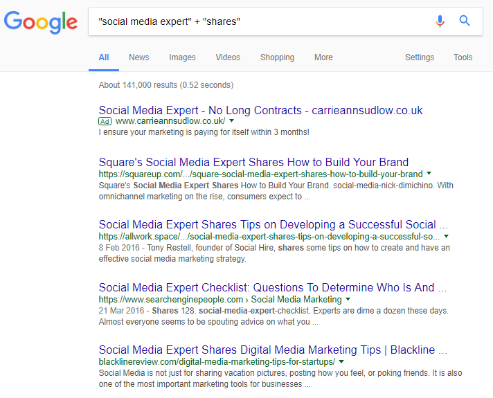Viewport: 493px width, 398px height.
Task: Click the blue search magnifier icon
Action: click(x=465, y=21)
